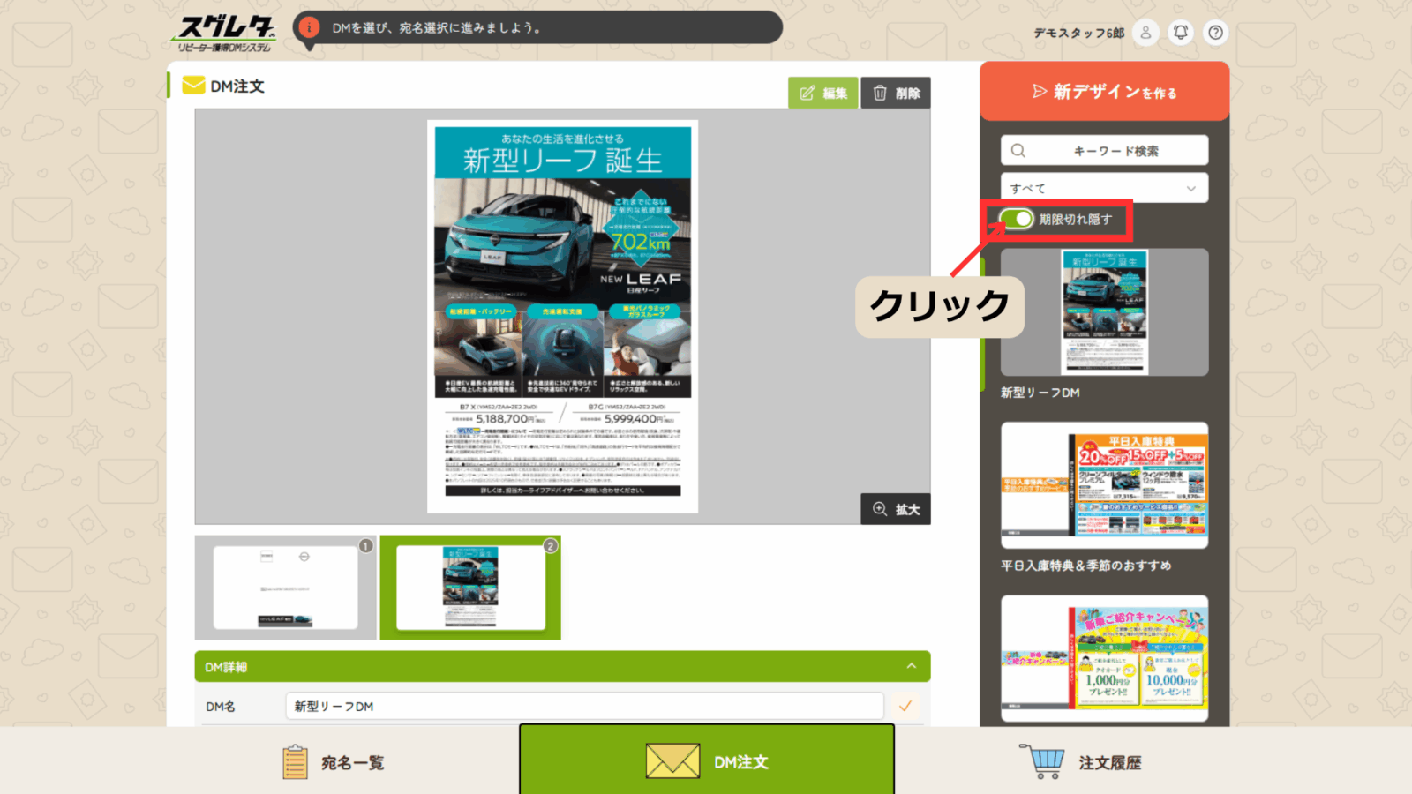This screenshot has width=1412, height=794.
Task: Click the checkmark icon beside DM名 field
Action: pyautogui.click(x=905, y=706)
